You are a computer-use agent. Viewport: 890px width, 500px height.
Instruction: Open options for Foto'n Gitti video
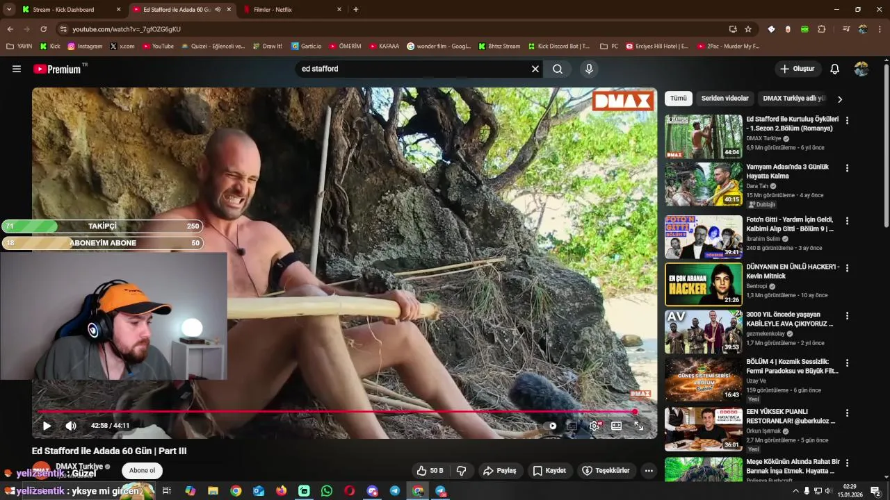click(847, 221)
